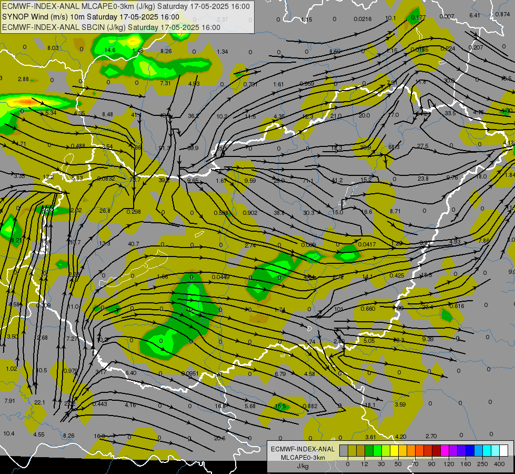Click the map value 0.0216
This screenshot has height=474, width=515.
coord(362,19)
